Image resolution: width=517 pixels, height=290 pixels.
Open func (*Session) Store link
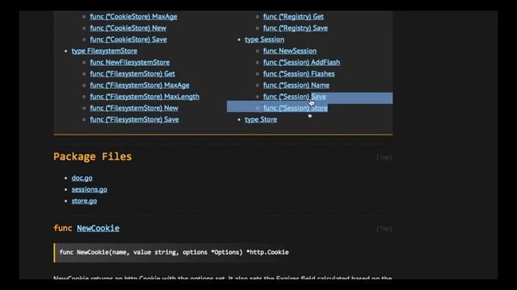(296, 108)
